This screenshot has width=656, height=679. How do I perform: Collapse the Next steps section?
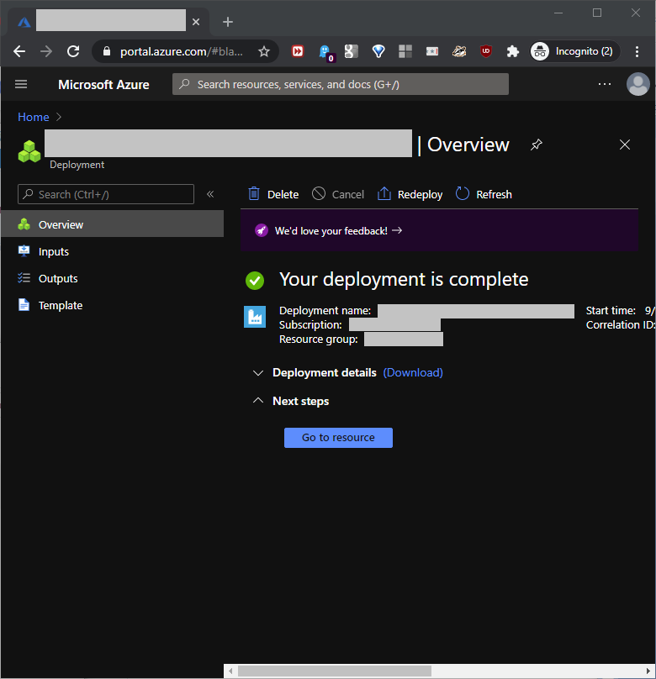pos(291,401)
